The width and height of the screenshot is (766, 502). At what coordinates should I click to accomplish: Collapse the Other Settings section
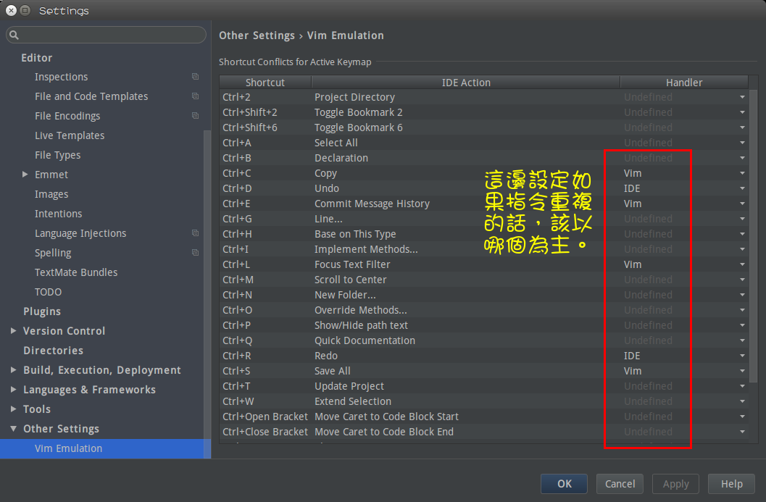click(13, 428)
